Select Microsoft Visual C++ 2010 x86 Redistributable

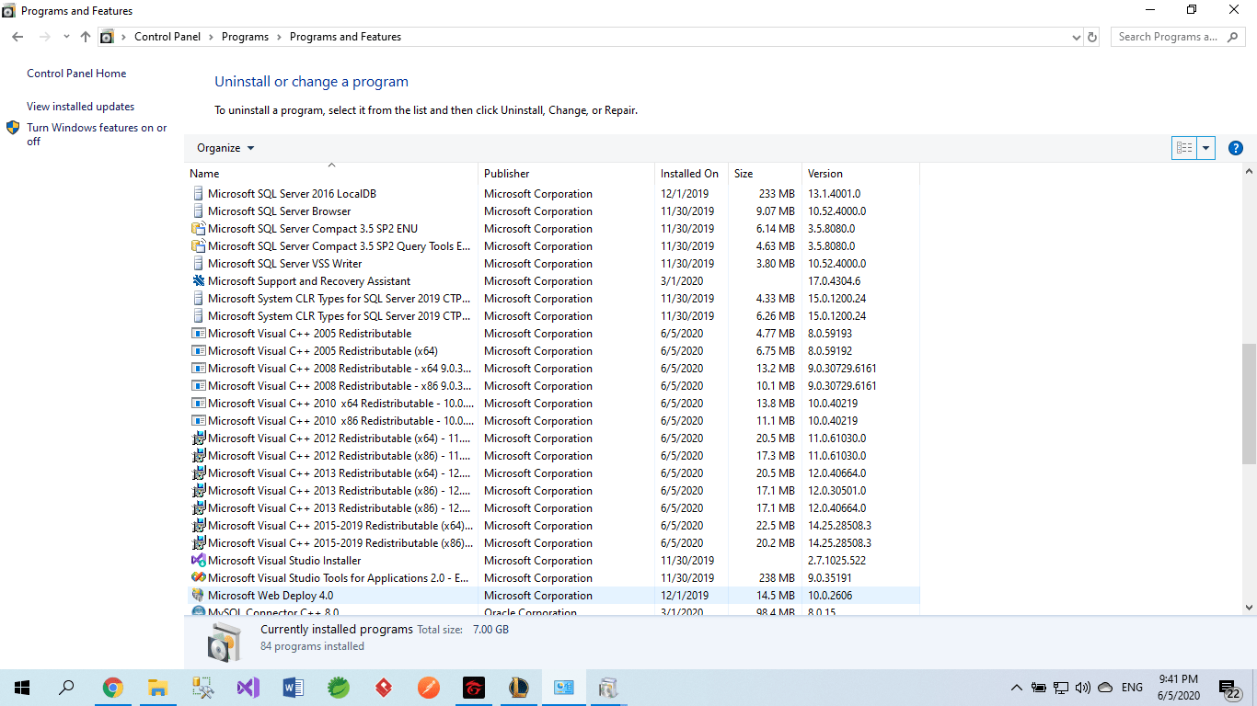552,421
